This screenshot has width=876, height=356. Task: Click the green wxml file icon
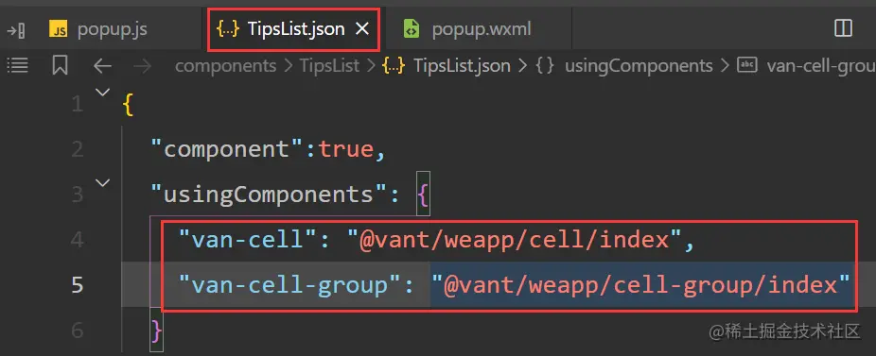tap(412, 29)
